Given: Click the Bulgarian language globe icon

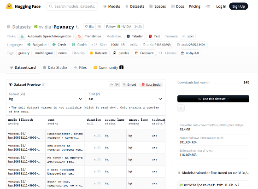Looking at the screenshot, I should click(x=29, y=45).
